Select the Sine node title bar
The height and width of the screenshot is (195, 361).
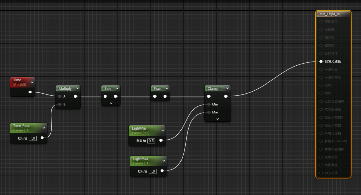[x=111, y=88]
